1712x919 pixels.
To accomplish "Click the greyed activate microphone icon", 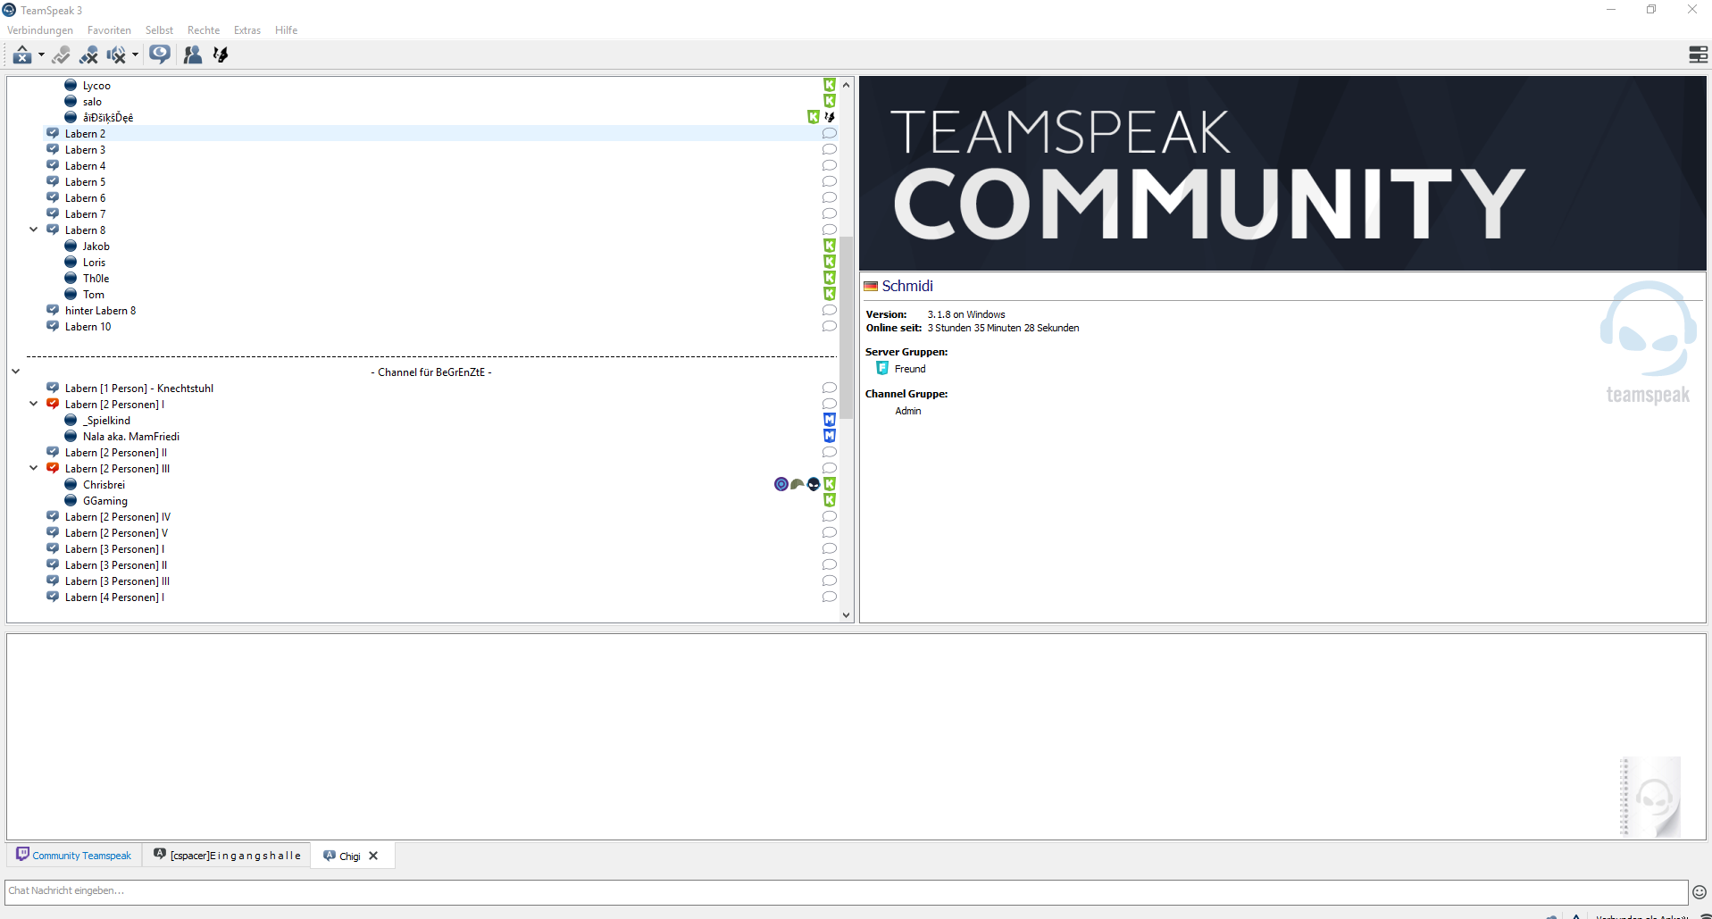I will point(61,55).
